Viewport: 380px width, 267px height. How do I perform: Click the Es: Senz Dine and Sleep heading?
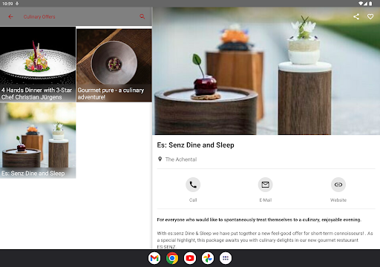(195, 145)
